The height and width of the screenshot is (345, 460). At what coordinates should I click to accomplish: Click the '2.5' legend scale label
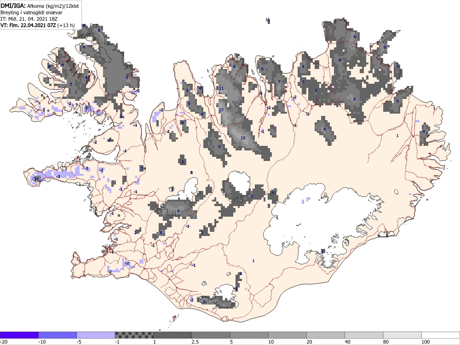pos(195,342)
